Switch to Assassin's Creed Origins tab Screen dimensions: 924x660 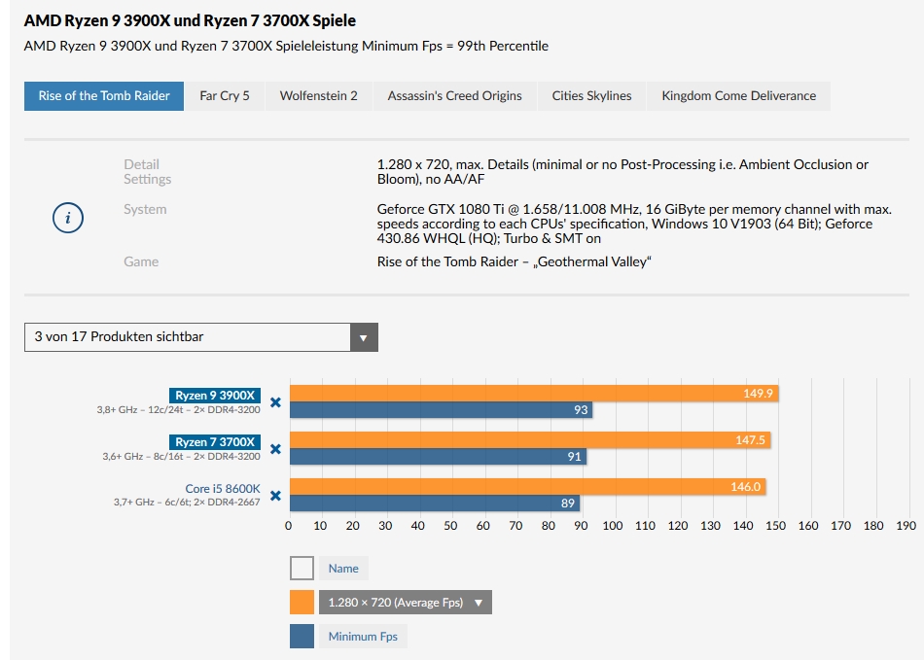point(454,96)
